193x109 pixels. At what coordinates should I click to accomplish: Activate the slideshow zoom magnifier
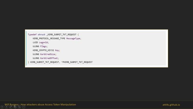(19, 107)
